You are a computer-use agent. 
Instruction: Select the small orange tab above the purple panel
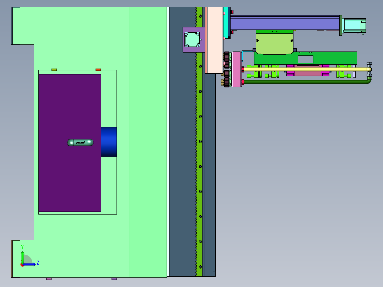pos(98,70)
